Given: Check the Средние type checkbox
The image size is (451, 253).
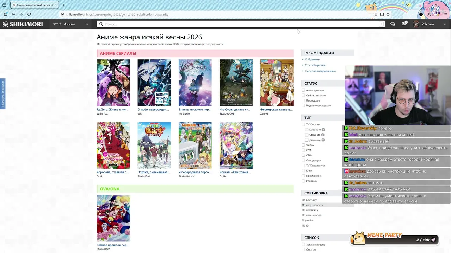Looking at the screenshot, I should pos(307,135).
